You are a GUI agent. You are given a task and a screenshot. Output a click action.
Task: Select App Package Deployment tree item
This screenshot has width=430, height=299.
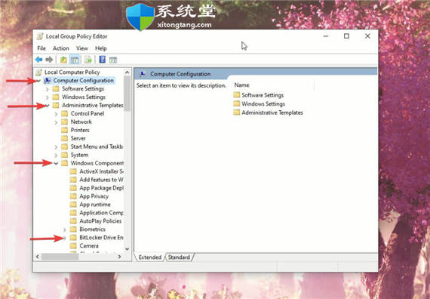pyautogui.click(x=102, y=188)
